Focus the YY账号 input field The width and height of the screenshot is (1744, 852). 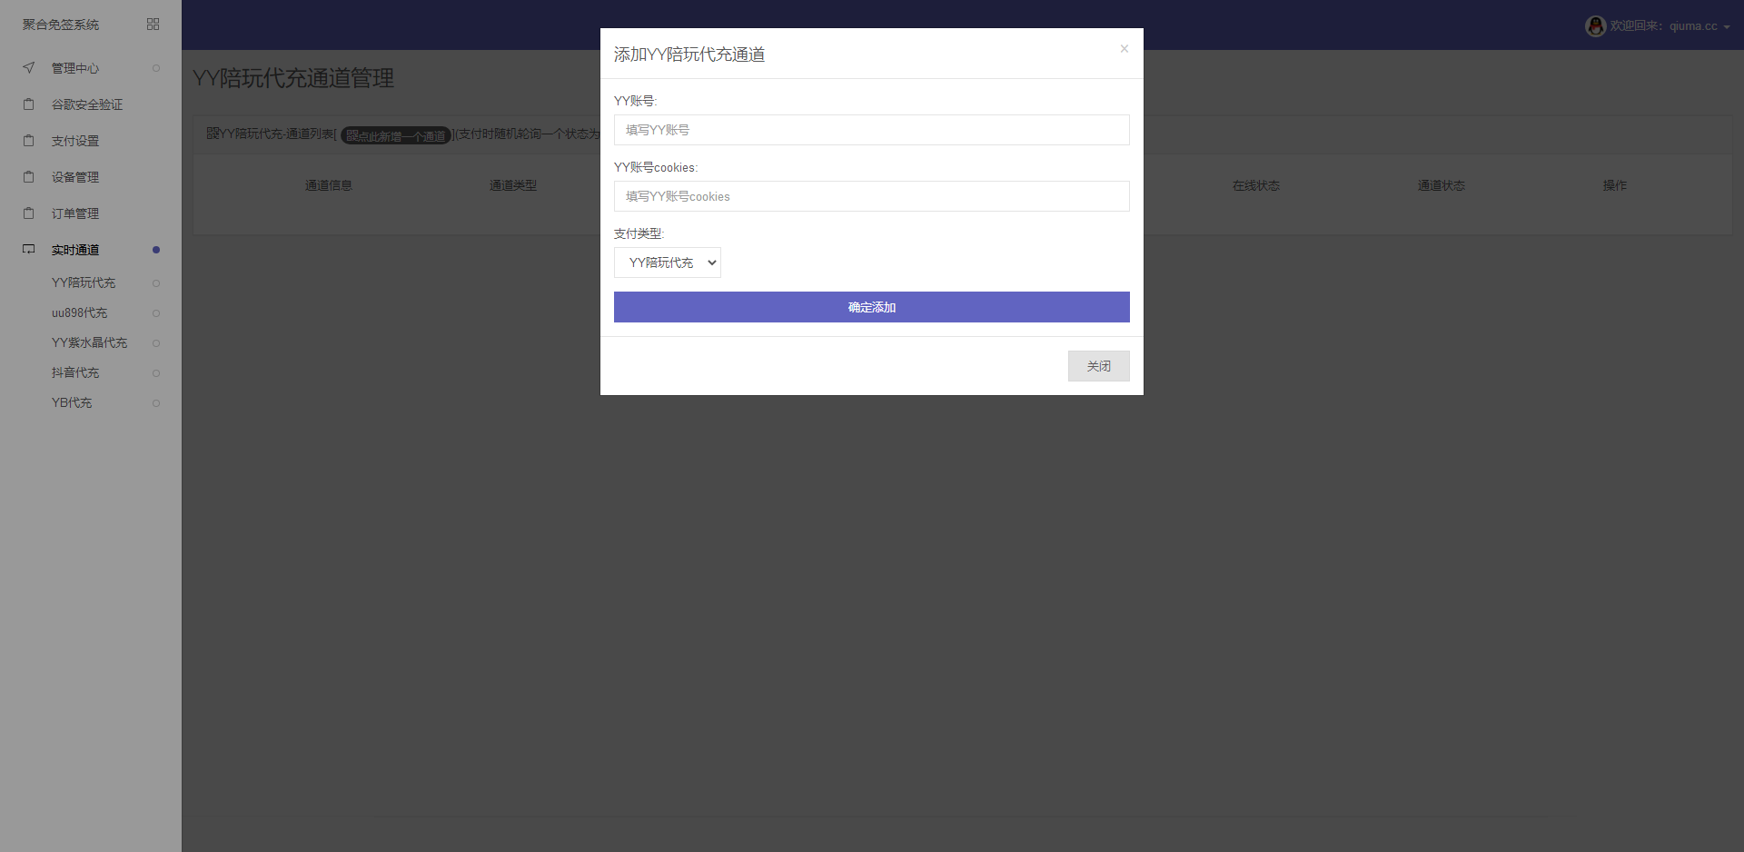(x=871, y=130)
